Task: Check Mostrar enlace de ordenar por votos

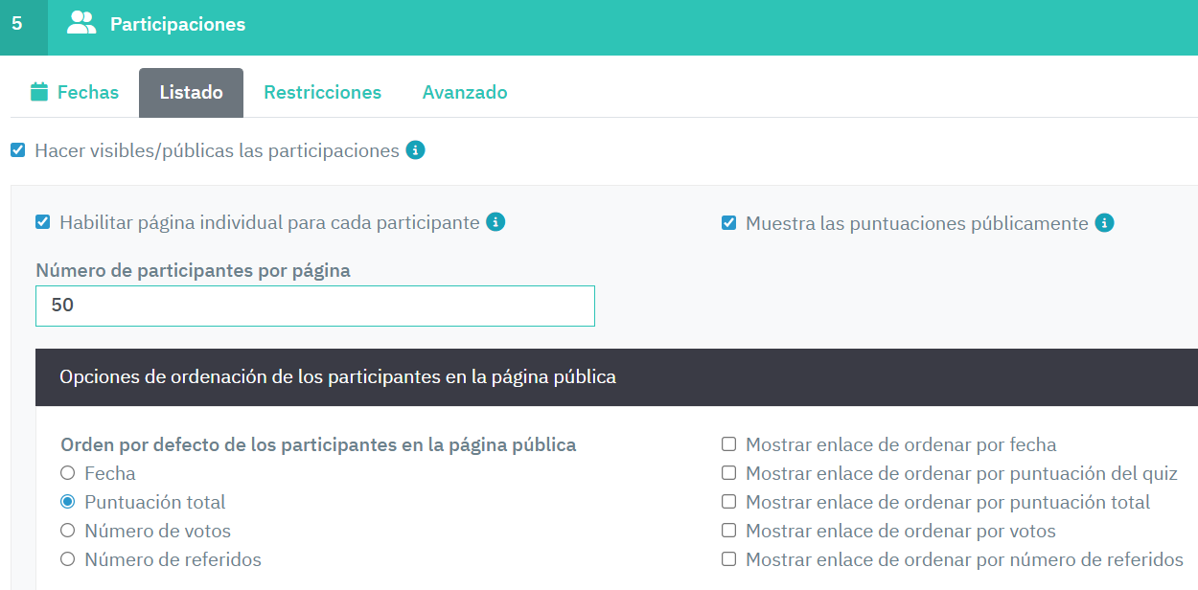Action: pos(728,531)
